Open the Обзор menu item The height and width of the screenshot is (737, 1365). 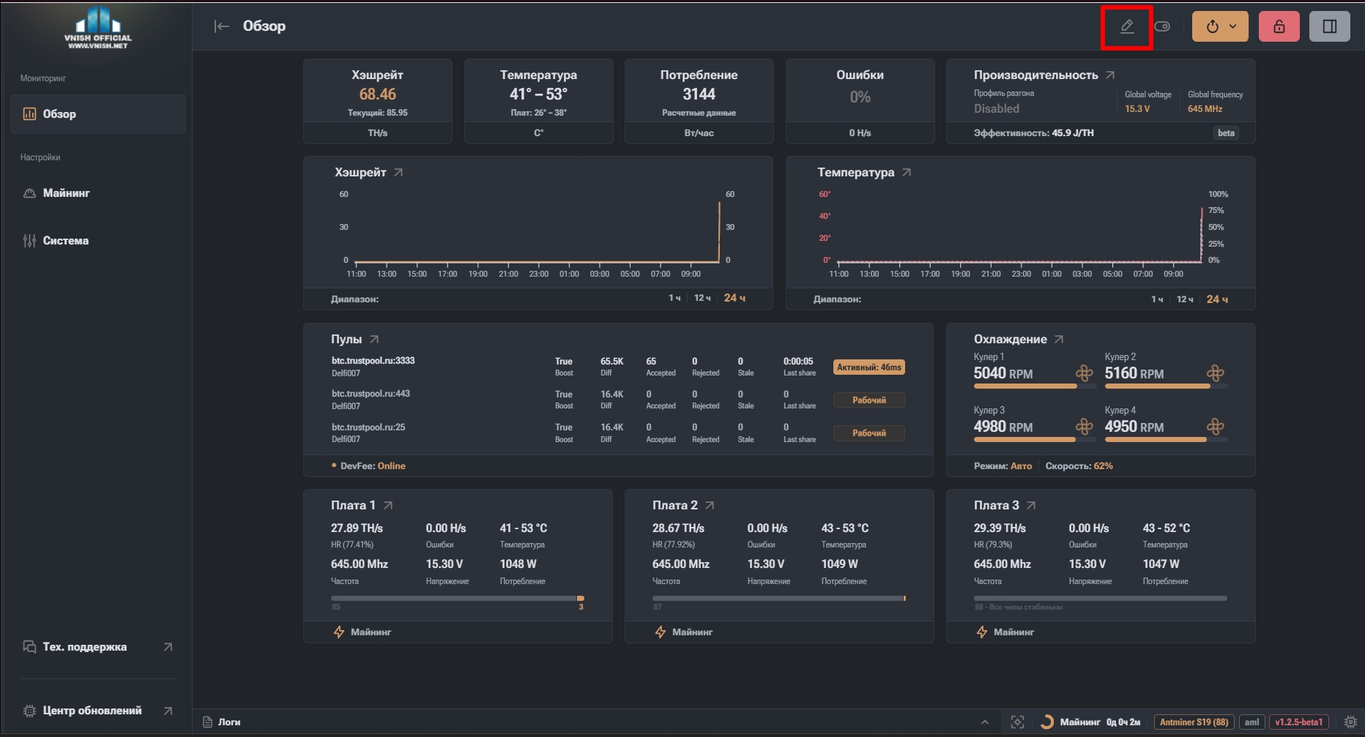[98, 114]
